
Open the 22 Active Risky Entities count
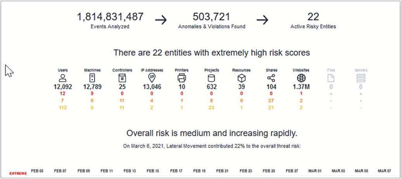click(x=313, y=17)
